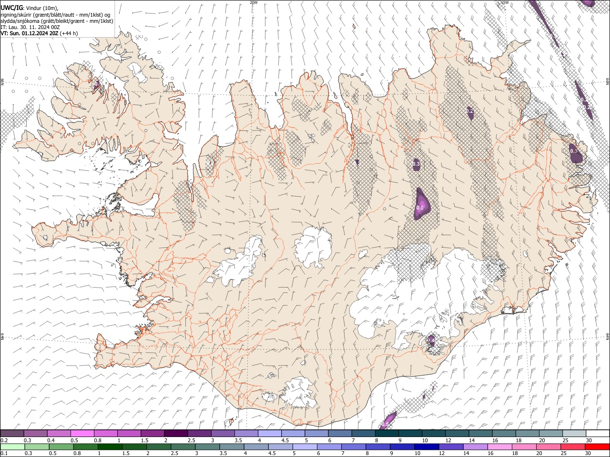Click the "(+44 h)" forecast offset text

pyautogui.click(x=69, y=33)
